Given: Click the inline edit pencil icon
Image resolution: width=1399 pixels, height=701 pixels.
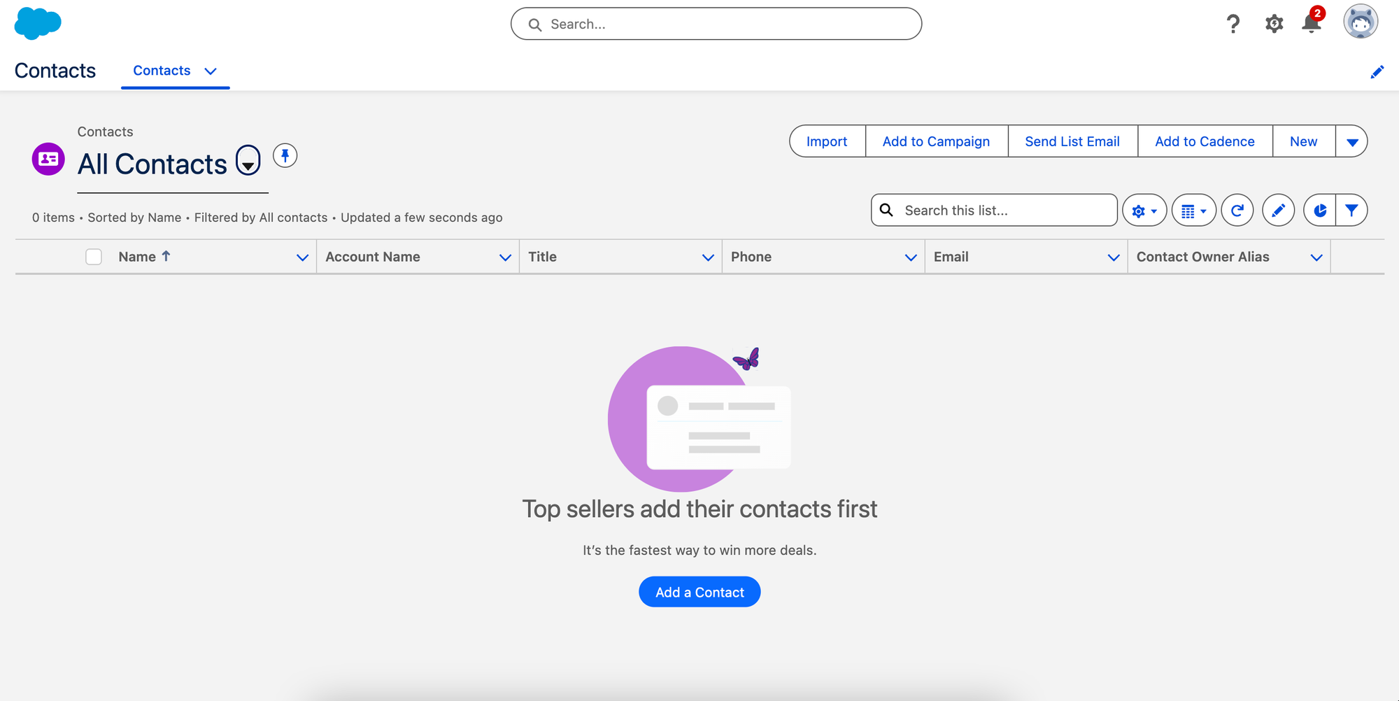Looking at the screenshot, I should point(1278,210).
